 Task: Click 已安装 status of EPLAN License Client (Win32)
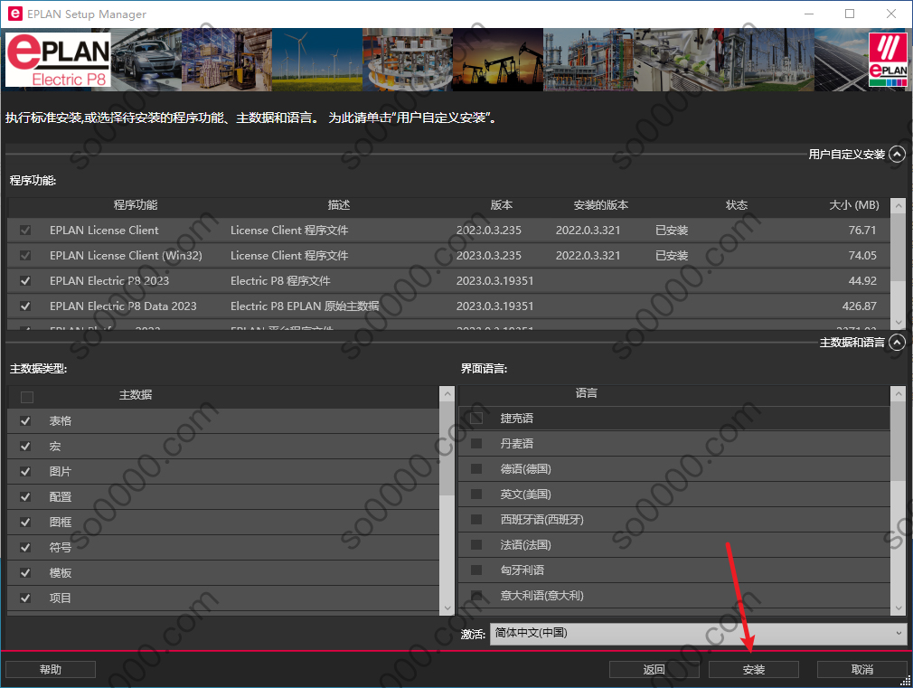click(672, 255)
